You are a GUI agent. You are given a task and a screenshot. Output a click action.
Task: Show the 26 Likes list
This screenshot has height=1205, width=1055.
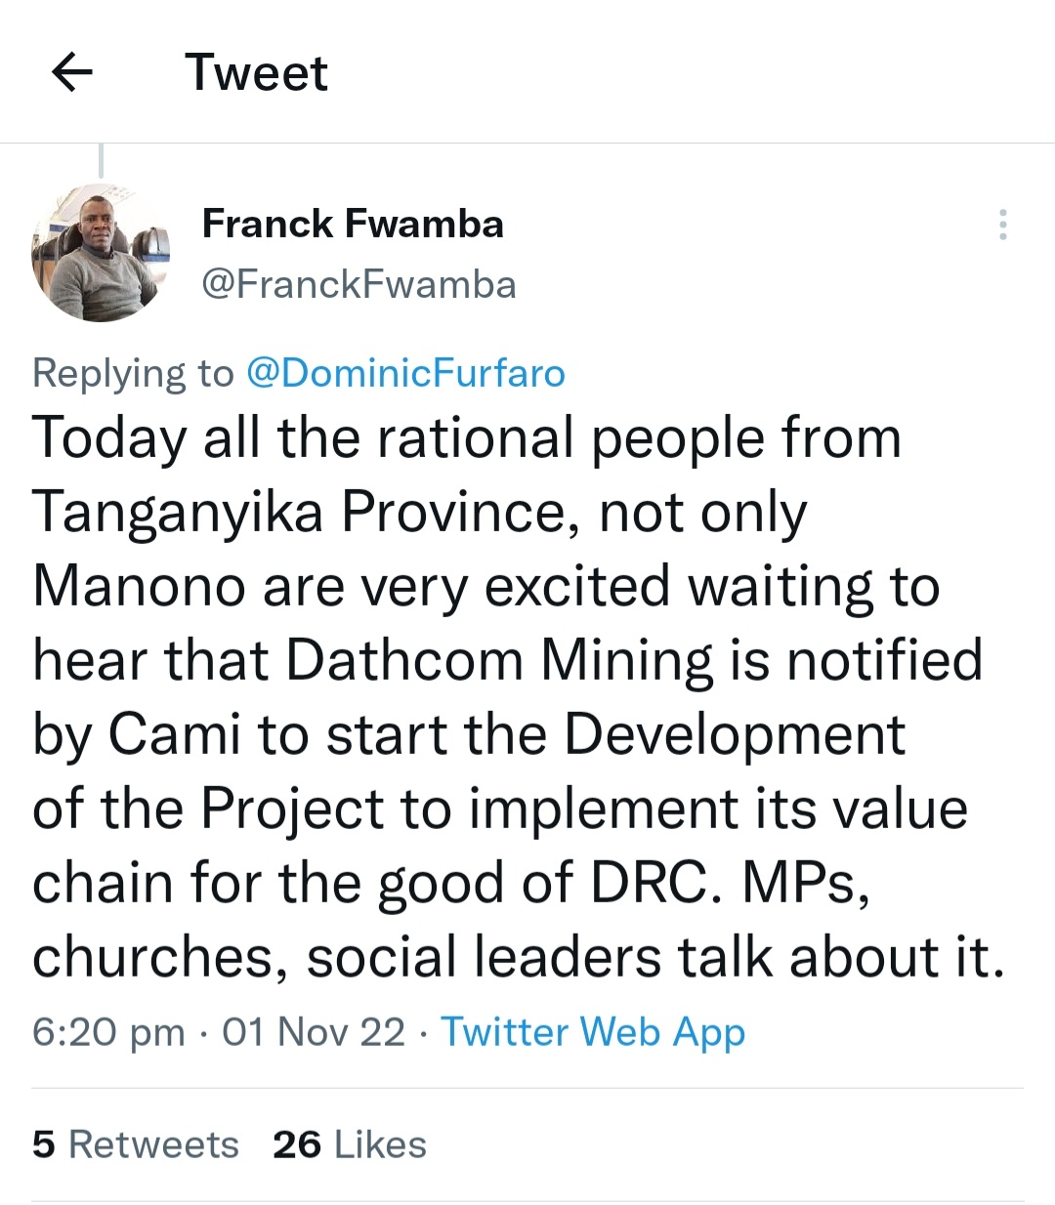click(x=350, y=1144)
